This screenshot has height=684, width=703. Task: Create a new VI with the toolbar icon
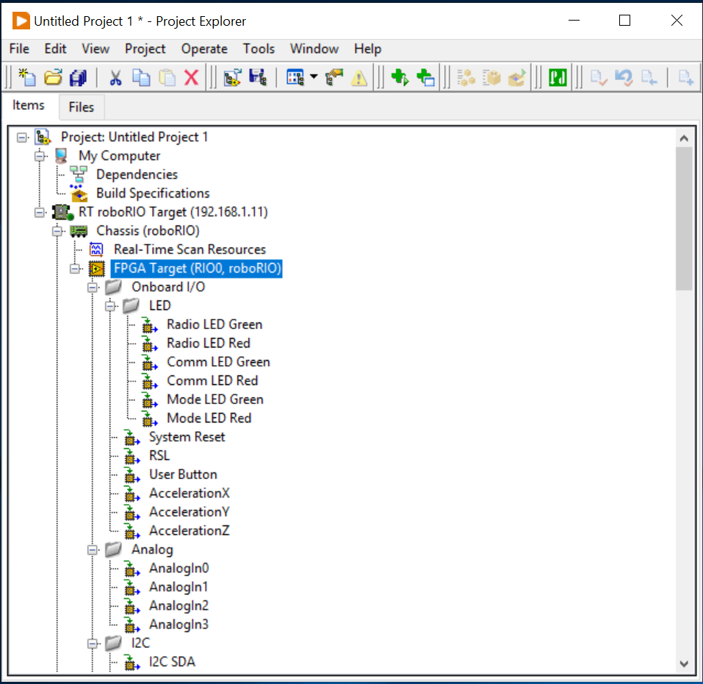[26, 77]
